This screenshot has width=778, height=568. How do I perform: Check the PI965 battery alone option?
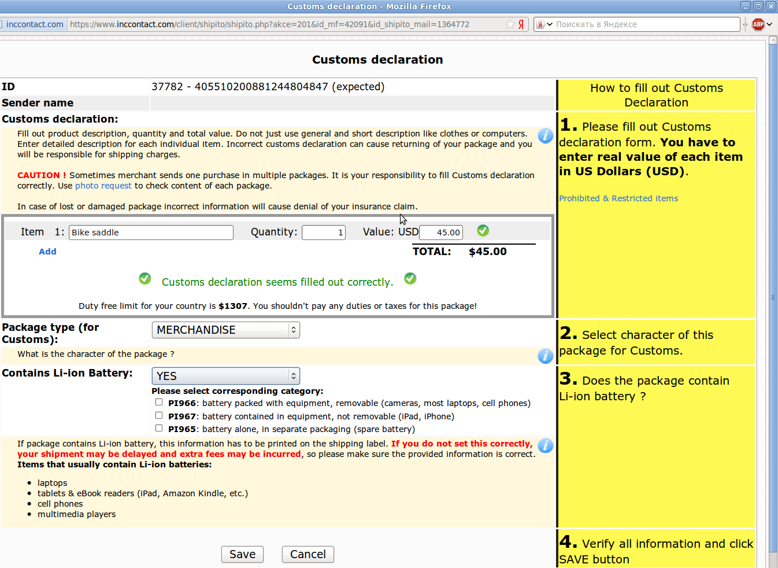[x=159, y=429]
